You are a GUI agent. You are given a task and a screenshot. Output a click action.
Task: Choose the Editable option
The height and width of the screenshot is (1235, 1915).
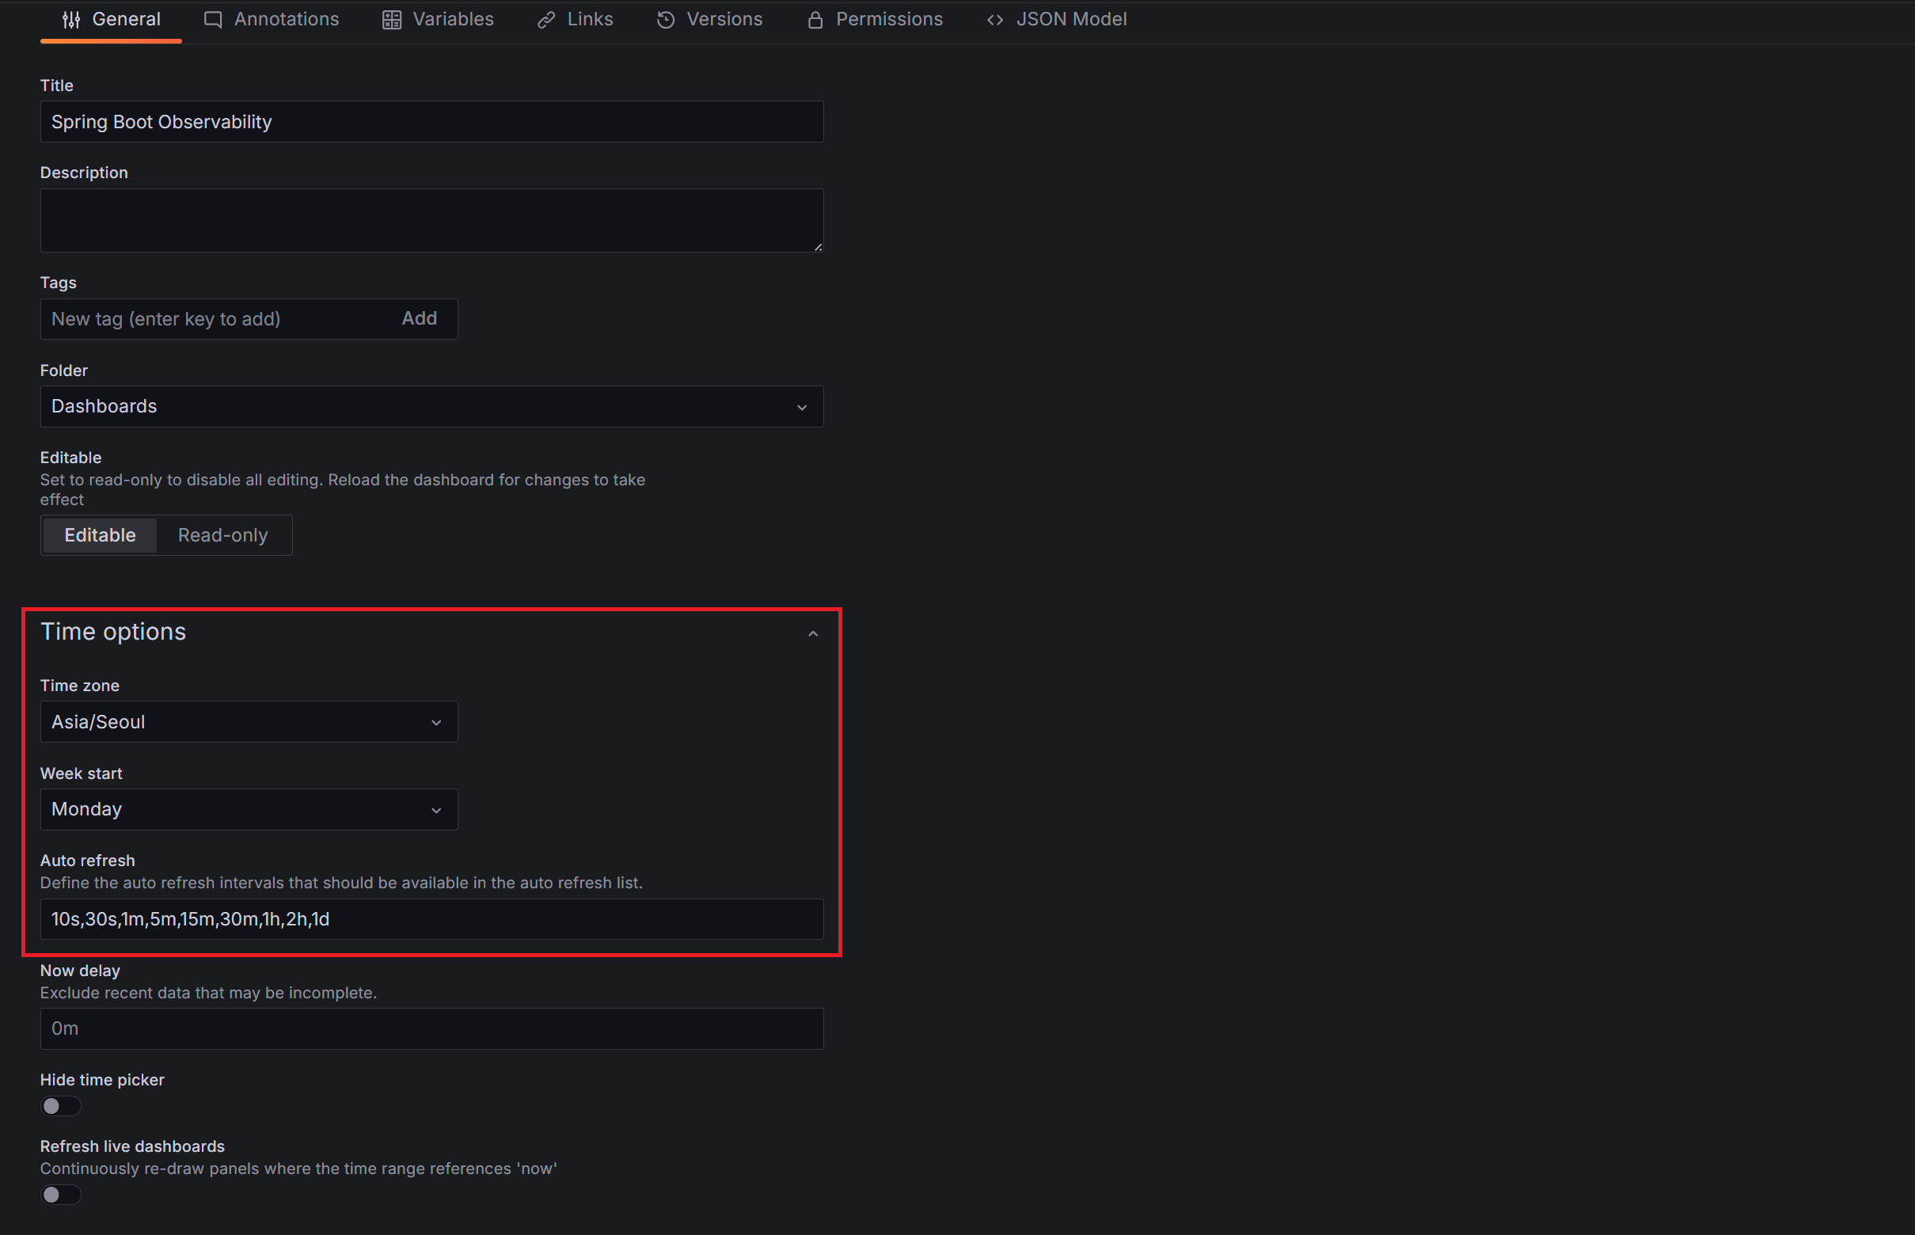click(101, 535)
